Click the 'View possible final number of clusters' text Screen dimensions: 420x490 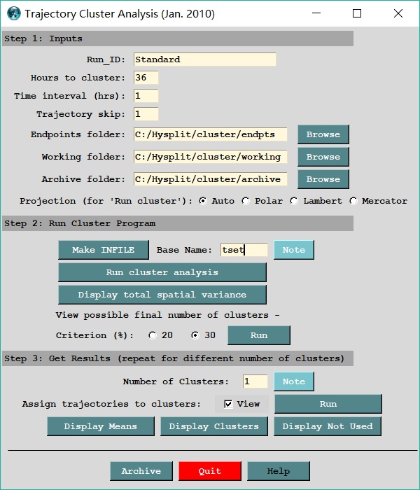click(167, 315)
